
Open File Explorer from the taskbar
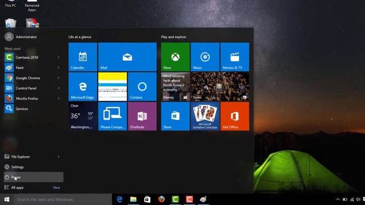133,199
